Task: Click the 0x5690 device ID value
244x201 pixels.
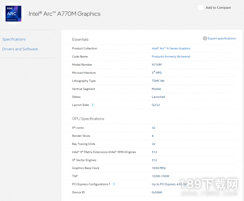Action: click(x=157, y=192)
